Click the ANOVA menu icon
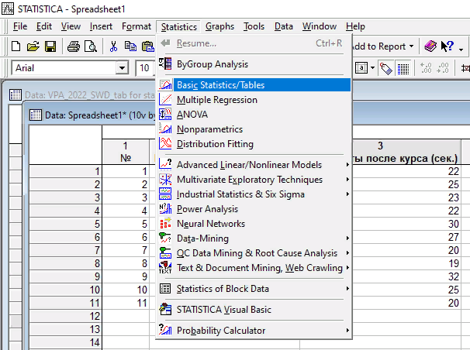This screenshot has width=470, height=350. (165, 115)
